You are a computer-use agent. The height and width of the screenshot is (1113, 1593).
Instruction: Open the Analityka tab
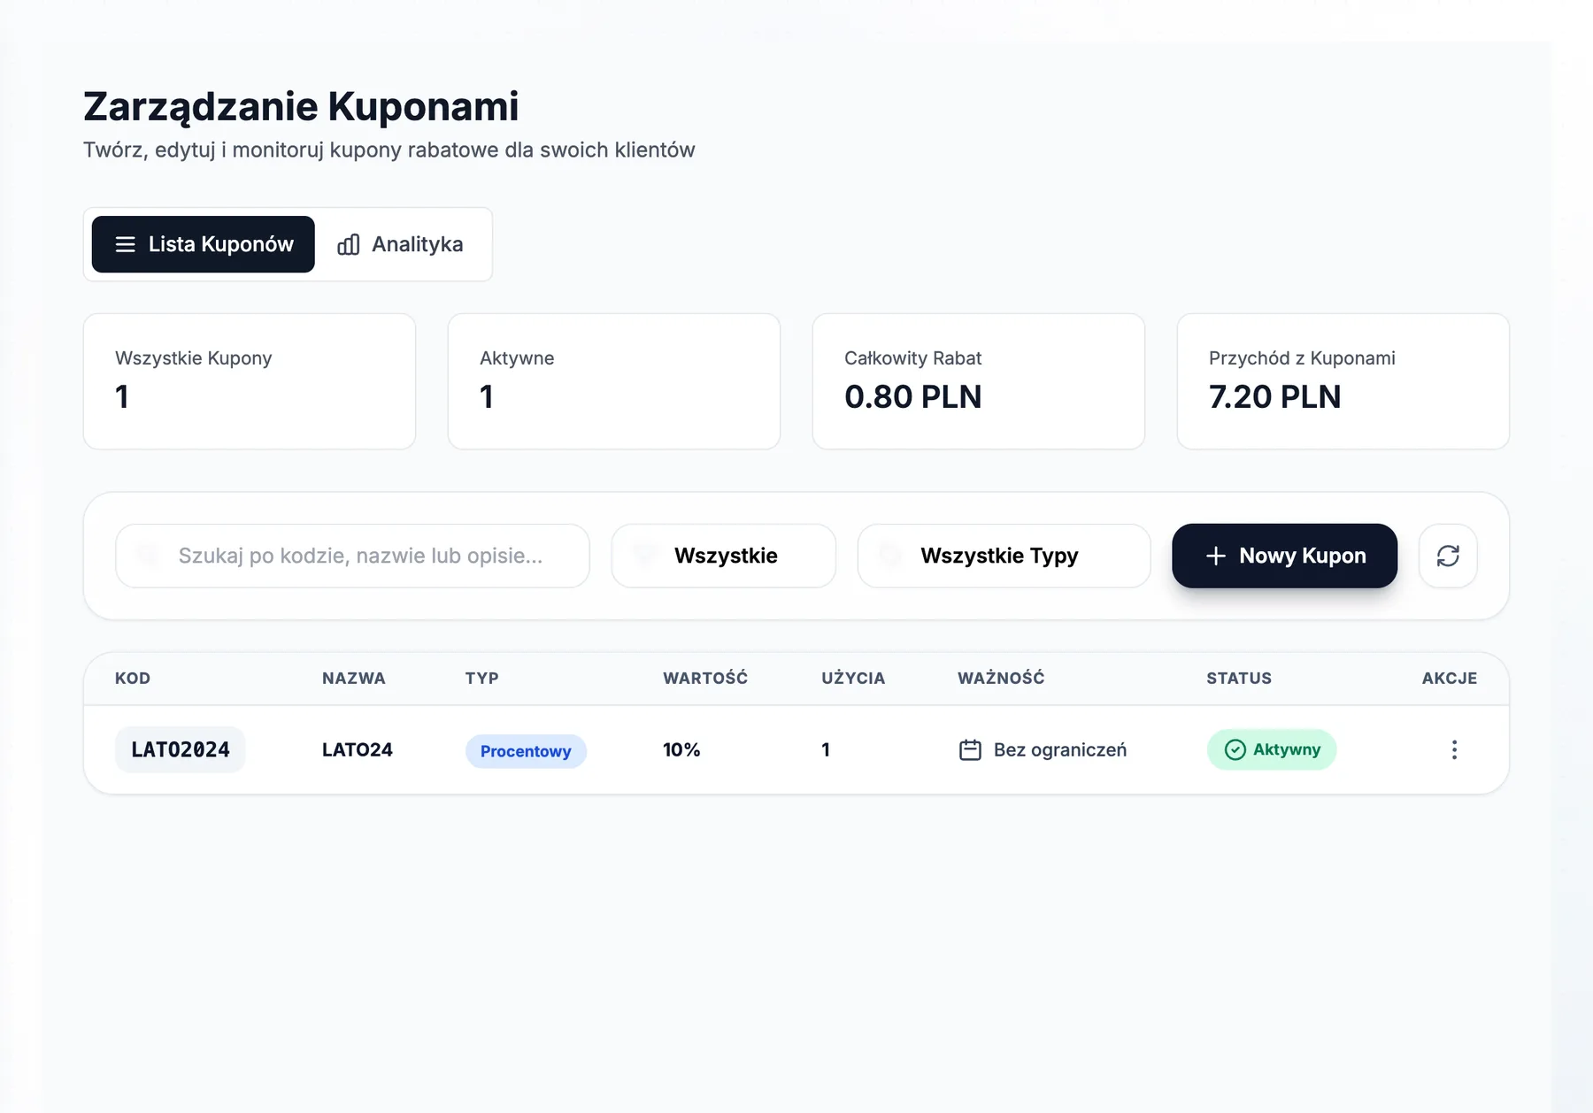(400, 244)
